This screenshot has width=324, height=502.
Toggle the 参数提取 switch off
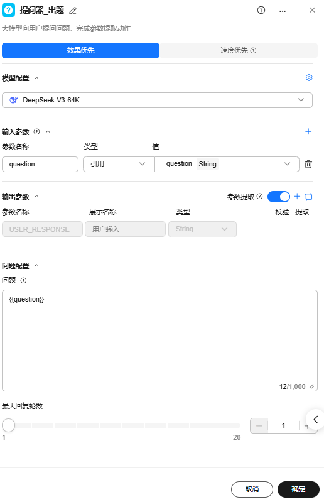(279, 197)
